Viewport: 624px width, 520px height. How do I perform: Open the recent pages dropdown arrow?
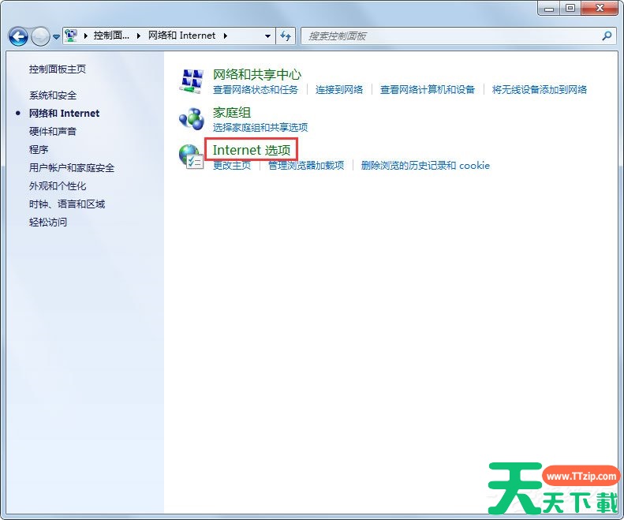[x=57, y=37]
